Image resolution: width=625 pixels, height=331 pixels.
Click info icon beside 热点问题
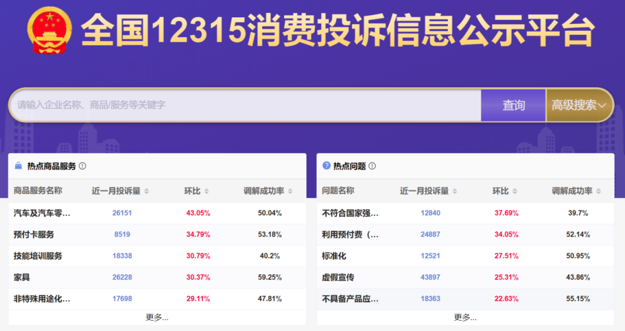[x=372, y=166]
